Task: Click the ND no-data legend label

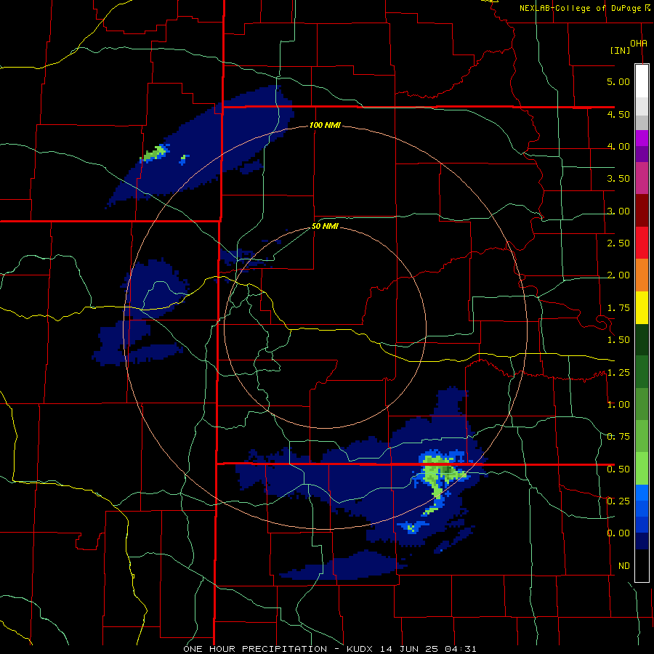Action: coord(624,566)
